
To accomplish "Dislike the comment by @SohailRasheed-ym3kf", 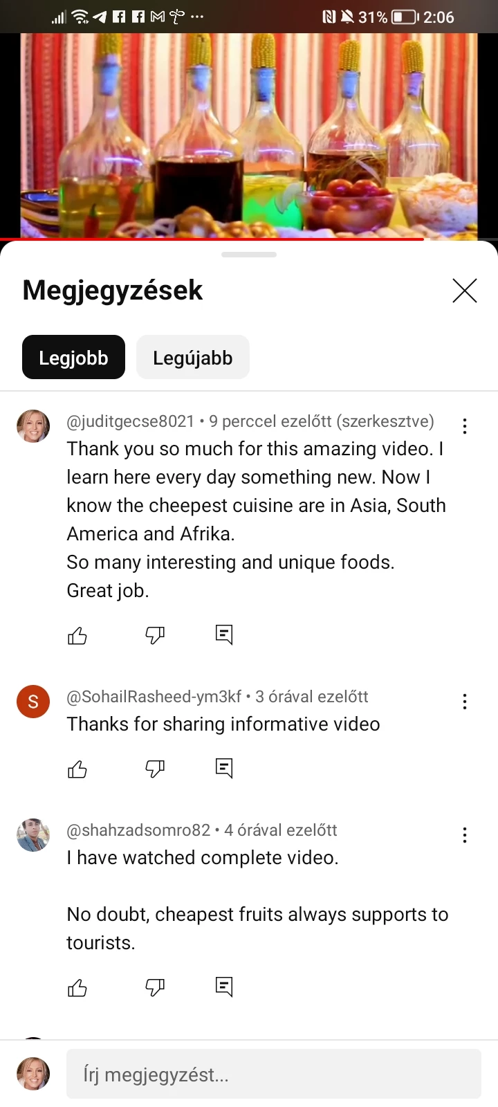I will (x=155, y=769).
